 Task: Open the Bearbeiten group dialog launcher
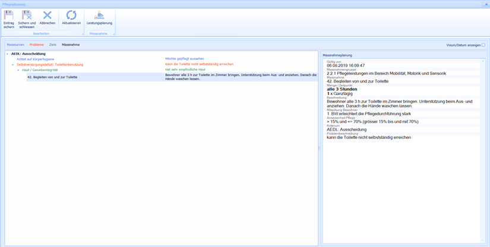(x=83, y=34)
